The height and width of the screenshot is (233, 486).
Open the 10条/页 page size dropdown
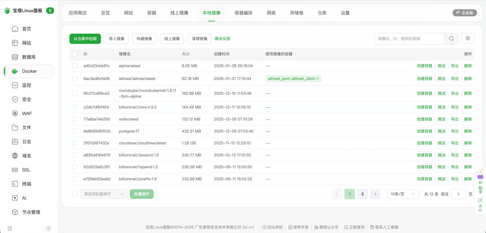point(403,194)
